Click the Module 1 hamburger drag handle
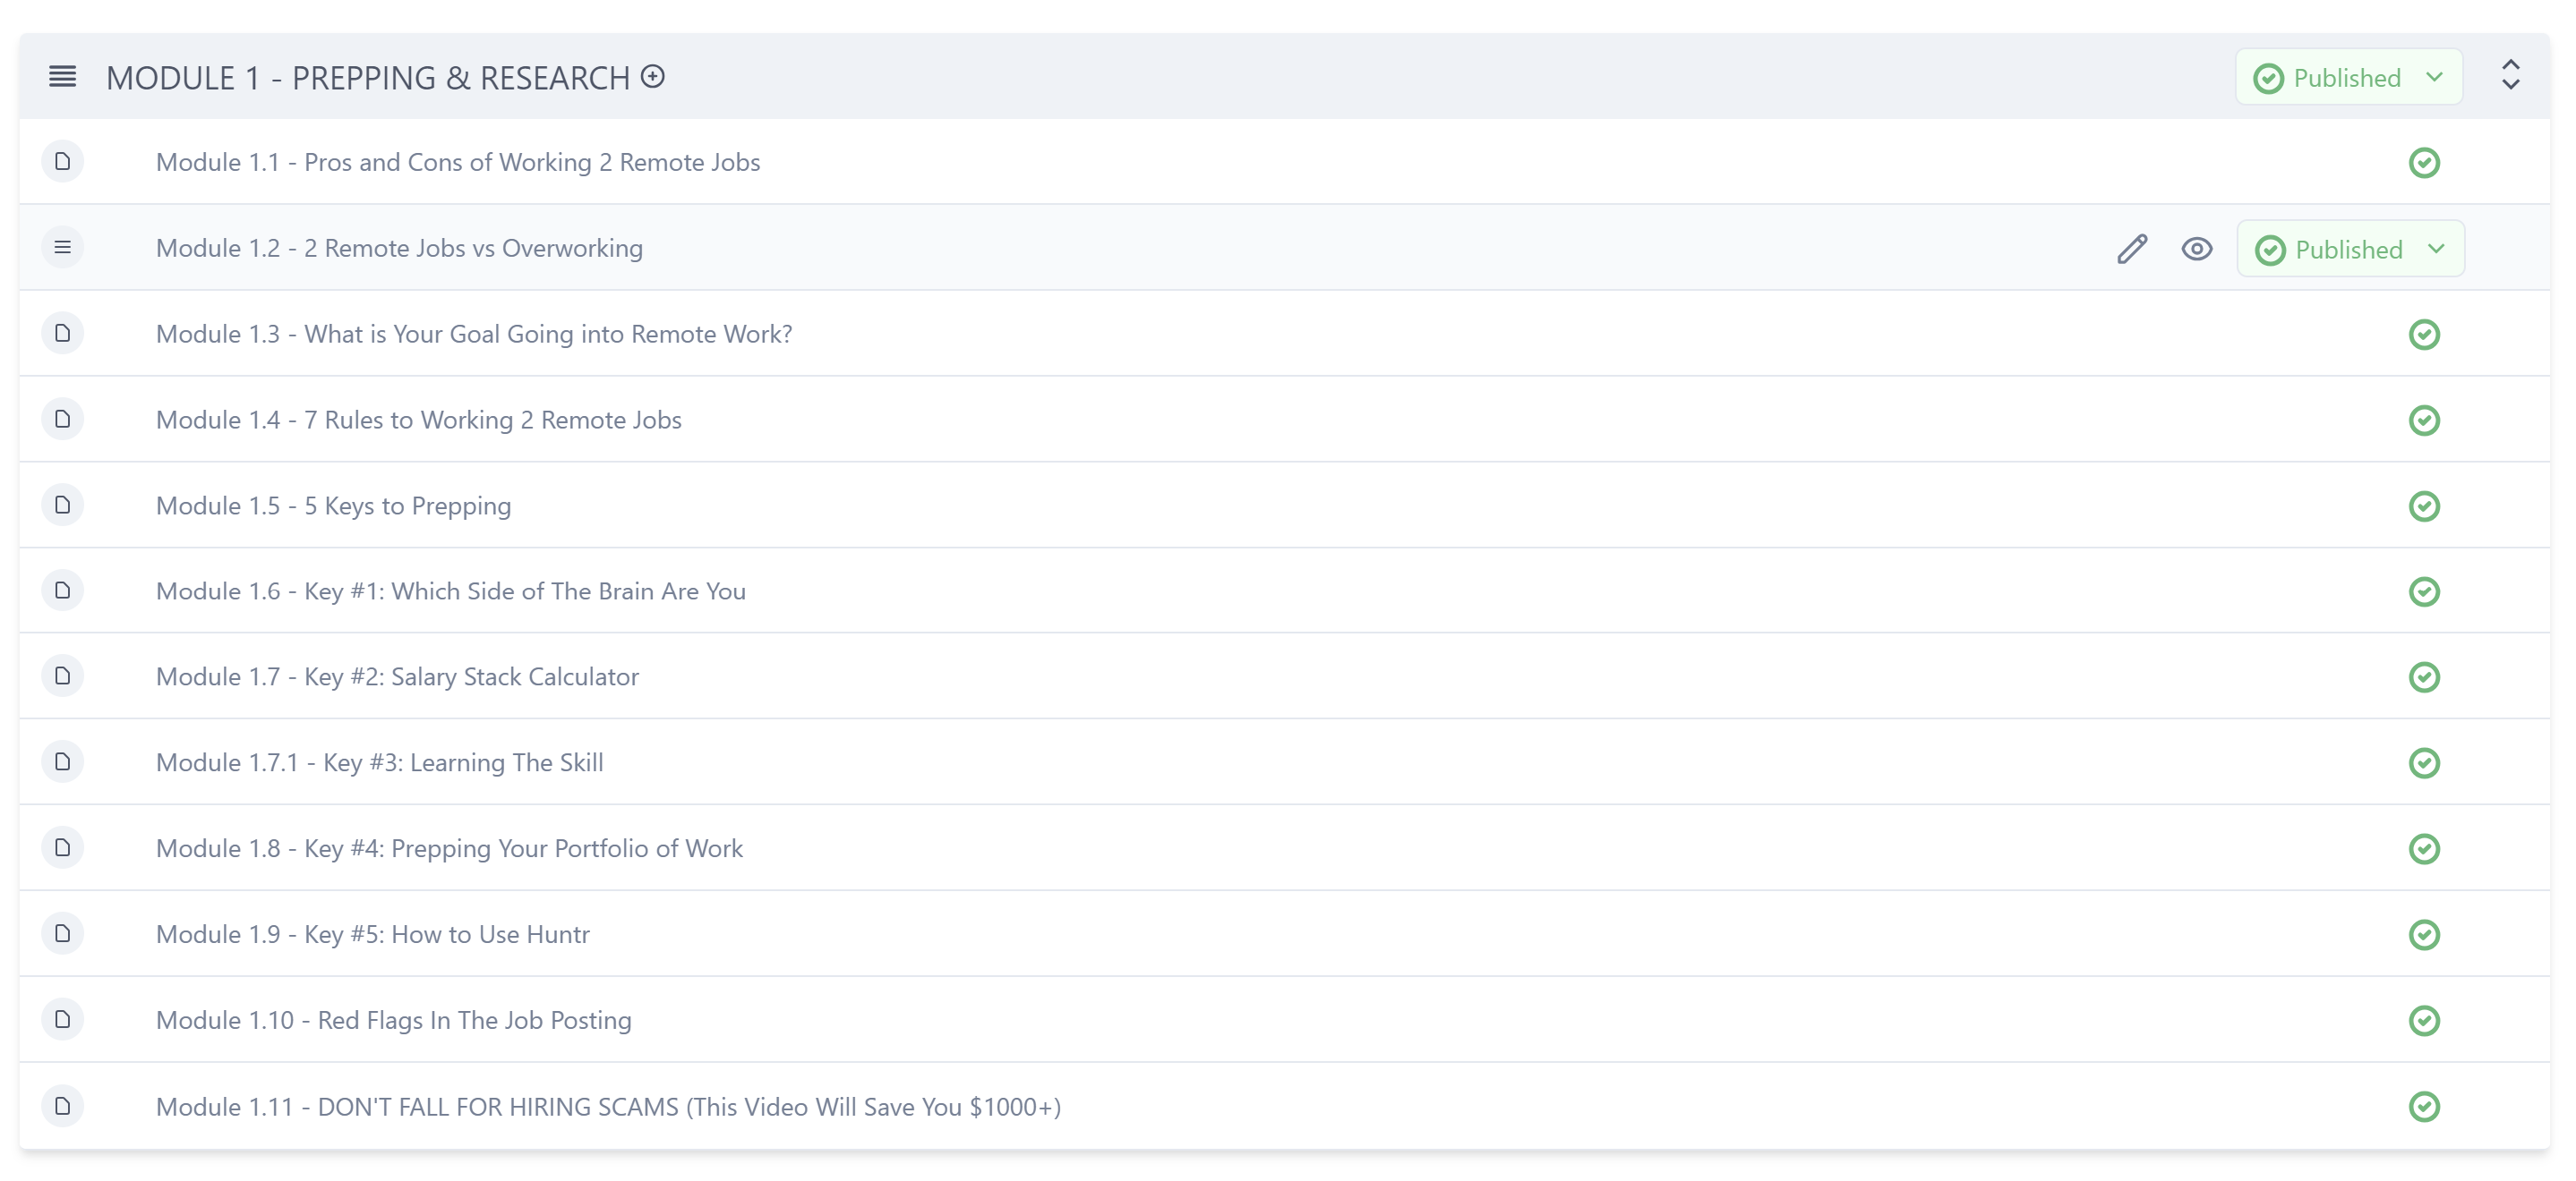The image size is (2576, 1181). pos(62,77)
